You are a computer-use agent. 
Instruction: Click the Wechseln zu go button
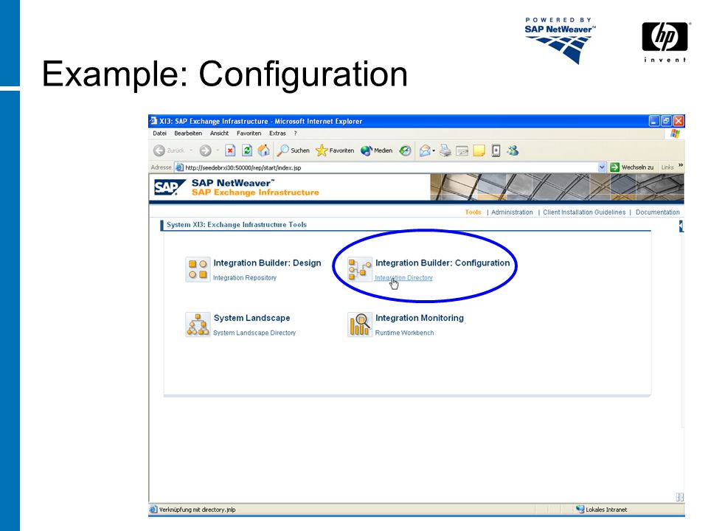tap(632, 167)
